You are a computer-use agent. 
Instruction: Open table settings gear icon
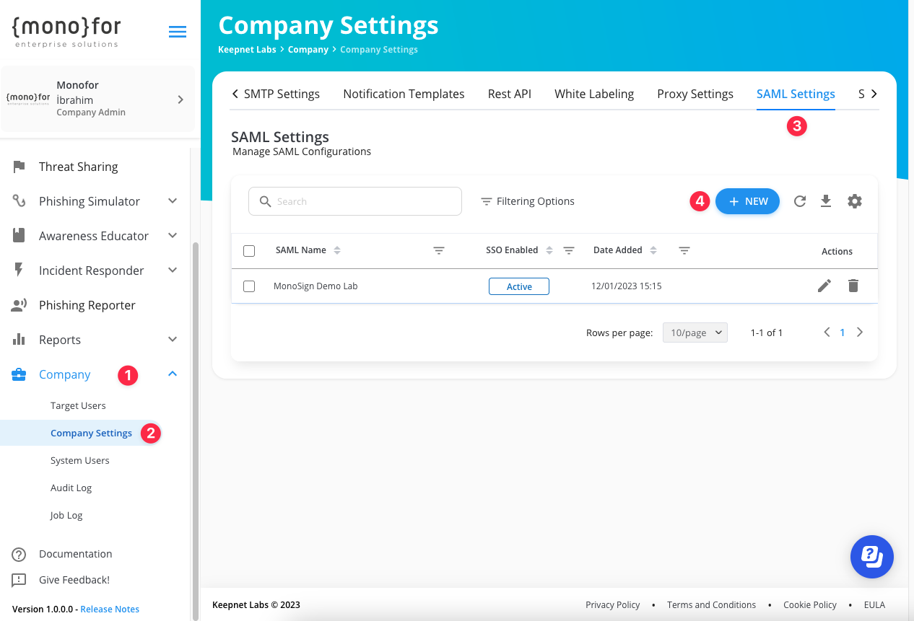point(854,201)
